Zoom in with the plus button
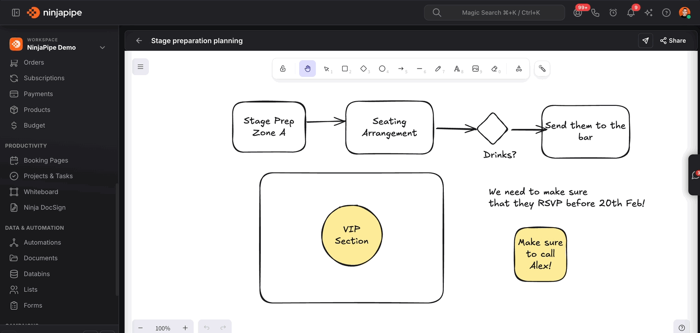Image resolution: width=700 pixels, height=333 pixels. click(185, 328)
